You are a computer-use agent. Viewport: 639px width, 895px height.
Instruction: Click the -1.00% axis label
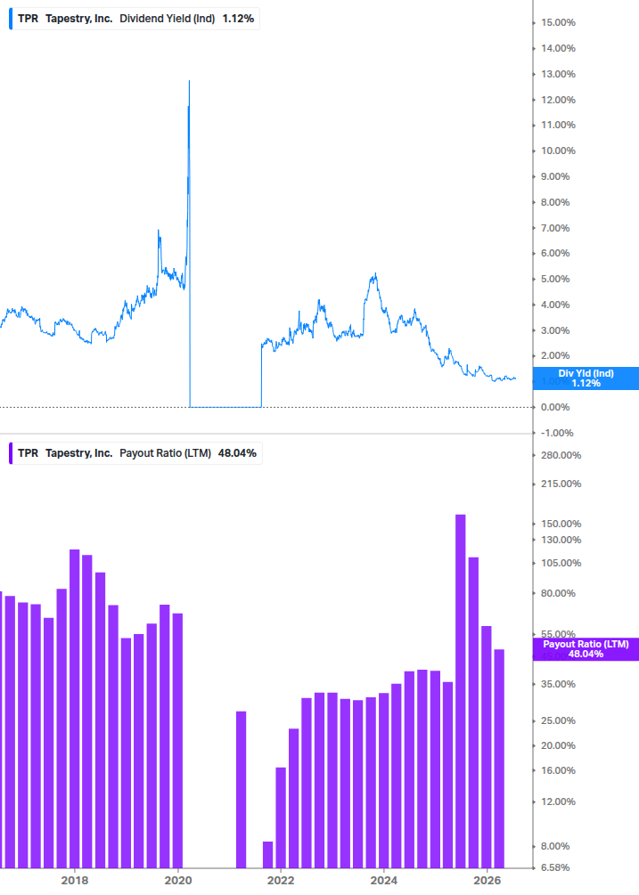tap(557, 433)
